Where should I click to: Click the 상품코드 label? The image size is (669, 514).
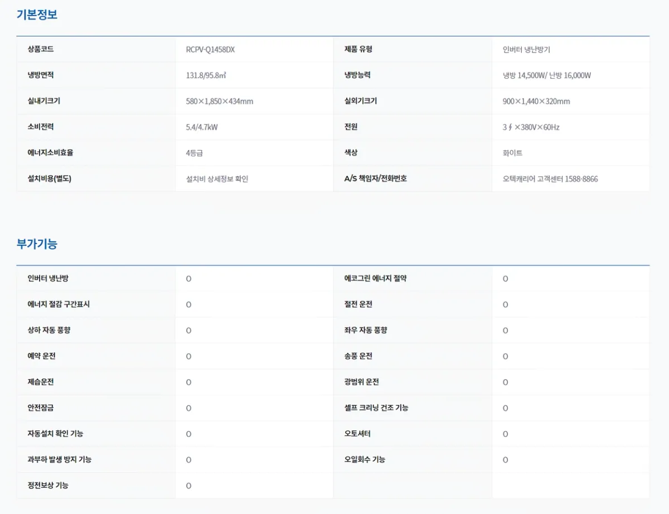point(41,49)
